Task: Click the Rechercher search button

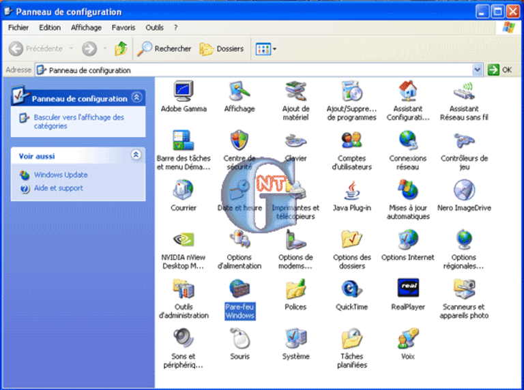Action: coord(164,49)
